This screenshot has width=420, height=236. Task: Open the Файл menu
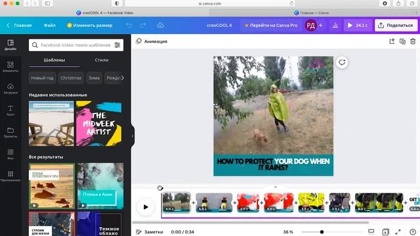(50, 26)
